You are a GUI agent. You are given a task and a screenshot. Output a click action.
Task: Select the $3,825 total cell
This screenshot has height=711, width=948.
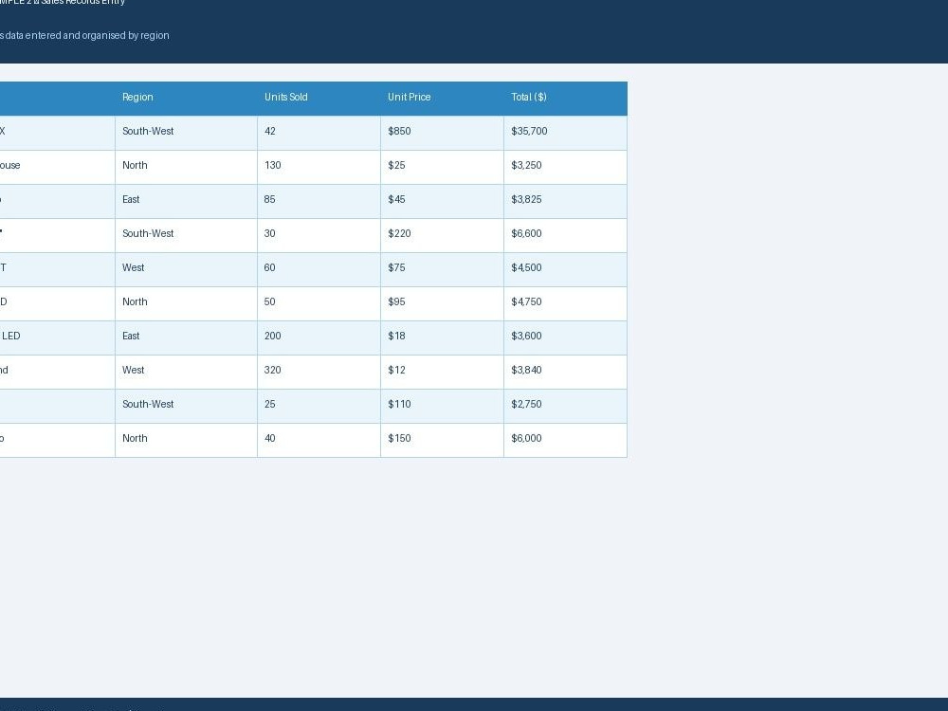pos(566,201)
